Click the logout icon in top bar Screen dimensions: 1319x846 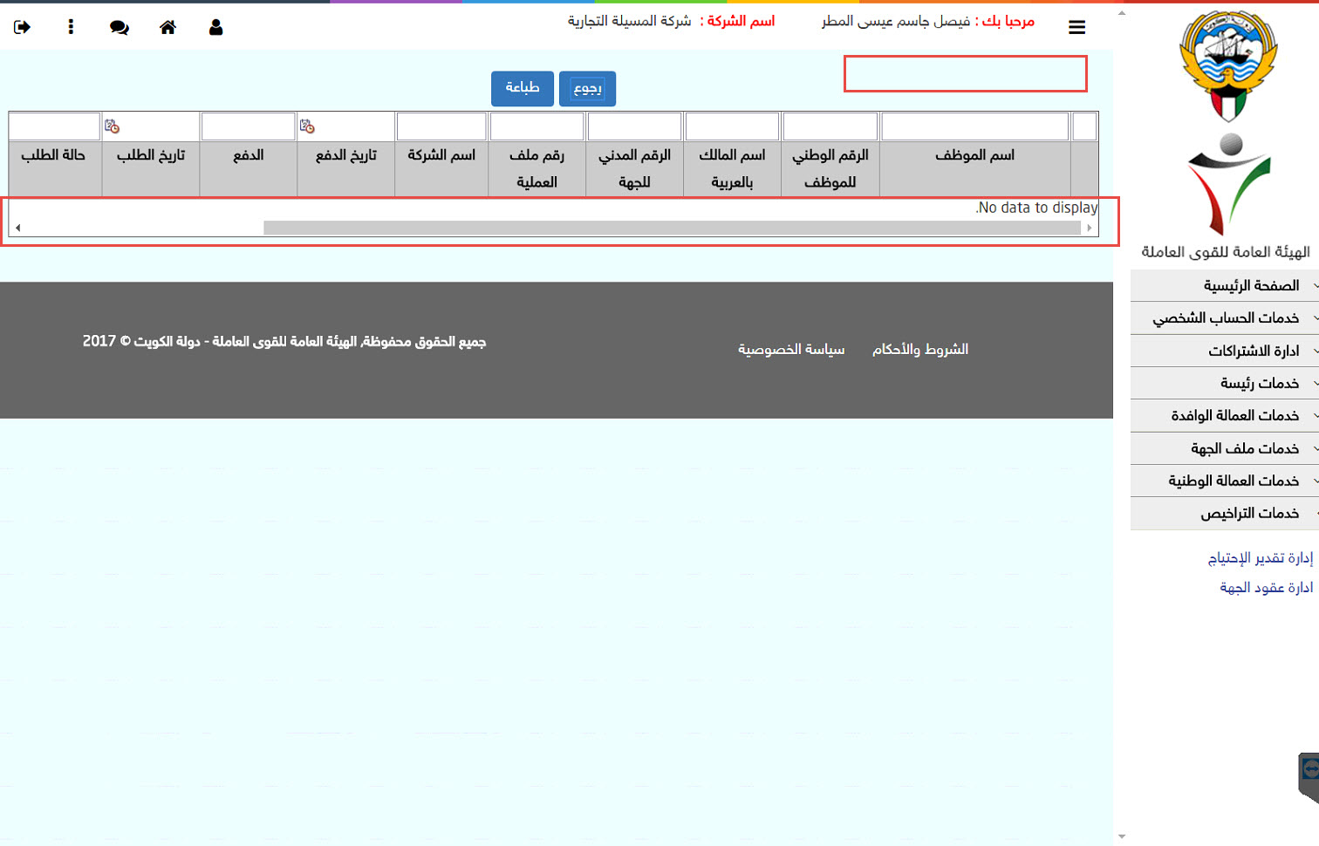click(x=22, y=27)
